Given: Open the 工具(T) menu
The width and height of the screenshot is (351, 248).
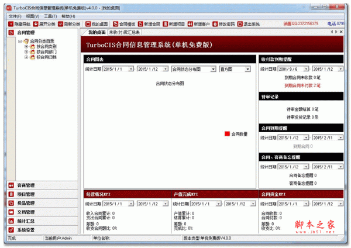Looking at the screenshot, I should (50, 16).
